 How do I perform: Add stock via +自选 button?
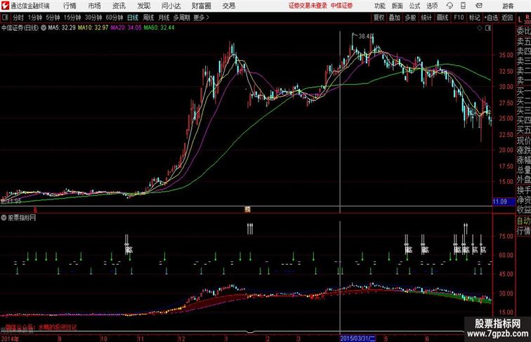[x=491, y=18]
